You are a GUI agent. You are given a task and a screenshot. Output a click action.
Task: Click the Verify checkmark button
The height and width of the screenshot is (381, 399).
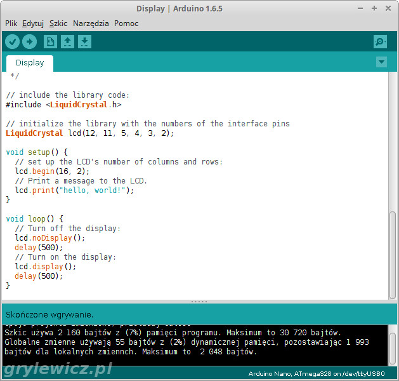click(12, 41)
